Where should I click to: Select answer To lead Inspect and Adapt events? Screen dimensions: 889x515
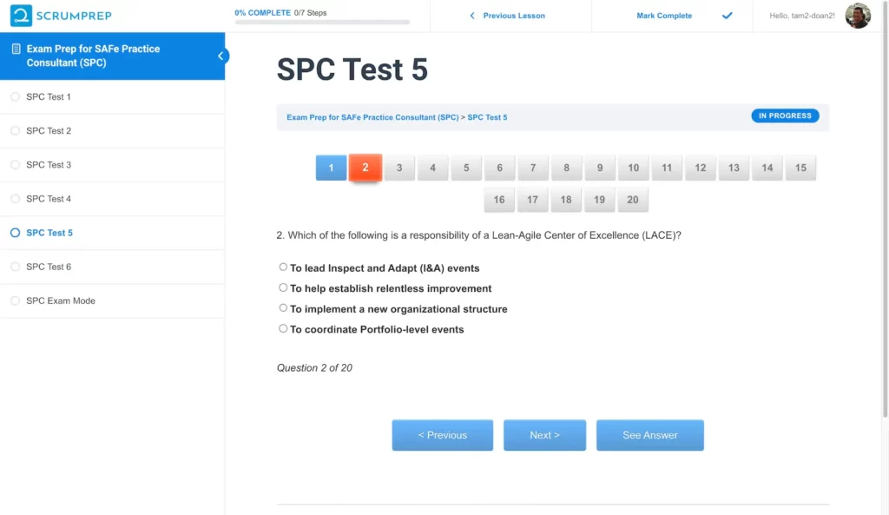(283, 267)
